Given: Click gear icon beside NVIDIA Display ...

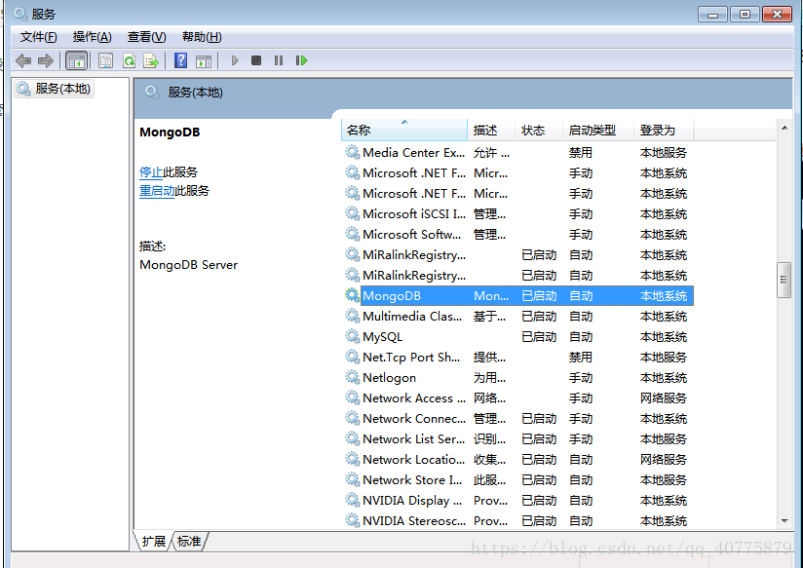Looking at the screenshot, I should [353, 500].
